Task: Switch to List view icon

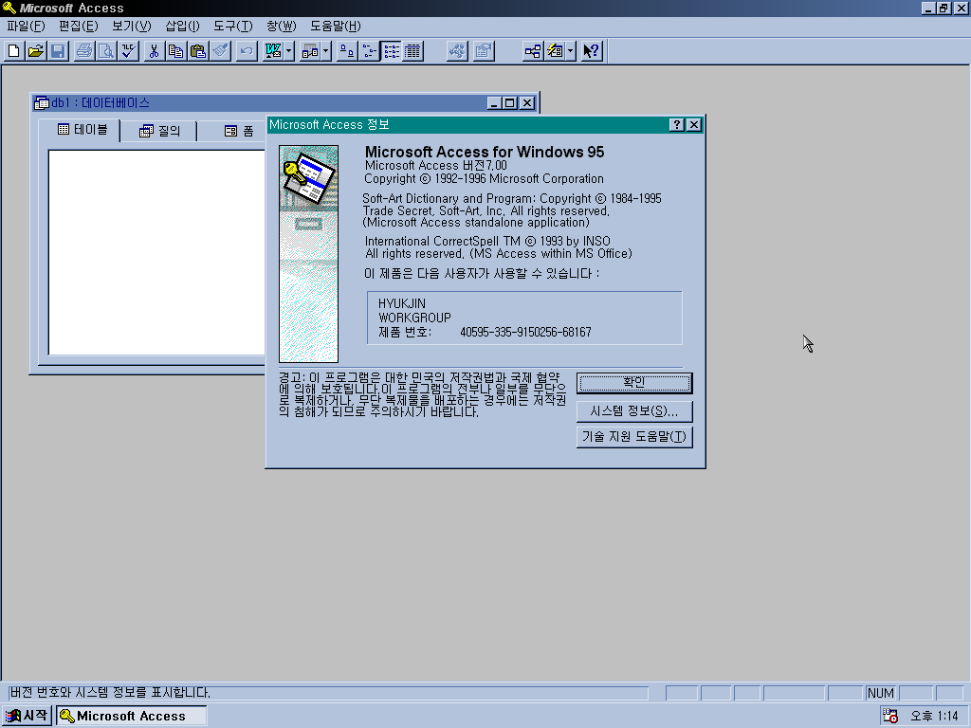Action: pos(391,51)
